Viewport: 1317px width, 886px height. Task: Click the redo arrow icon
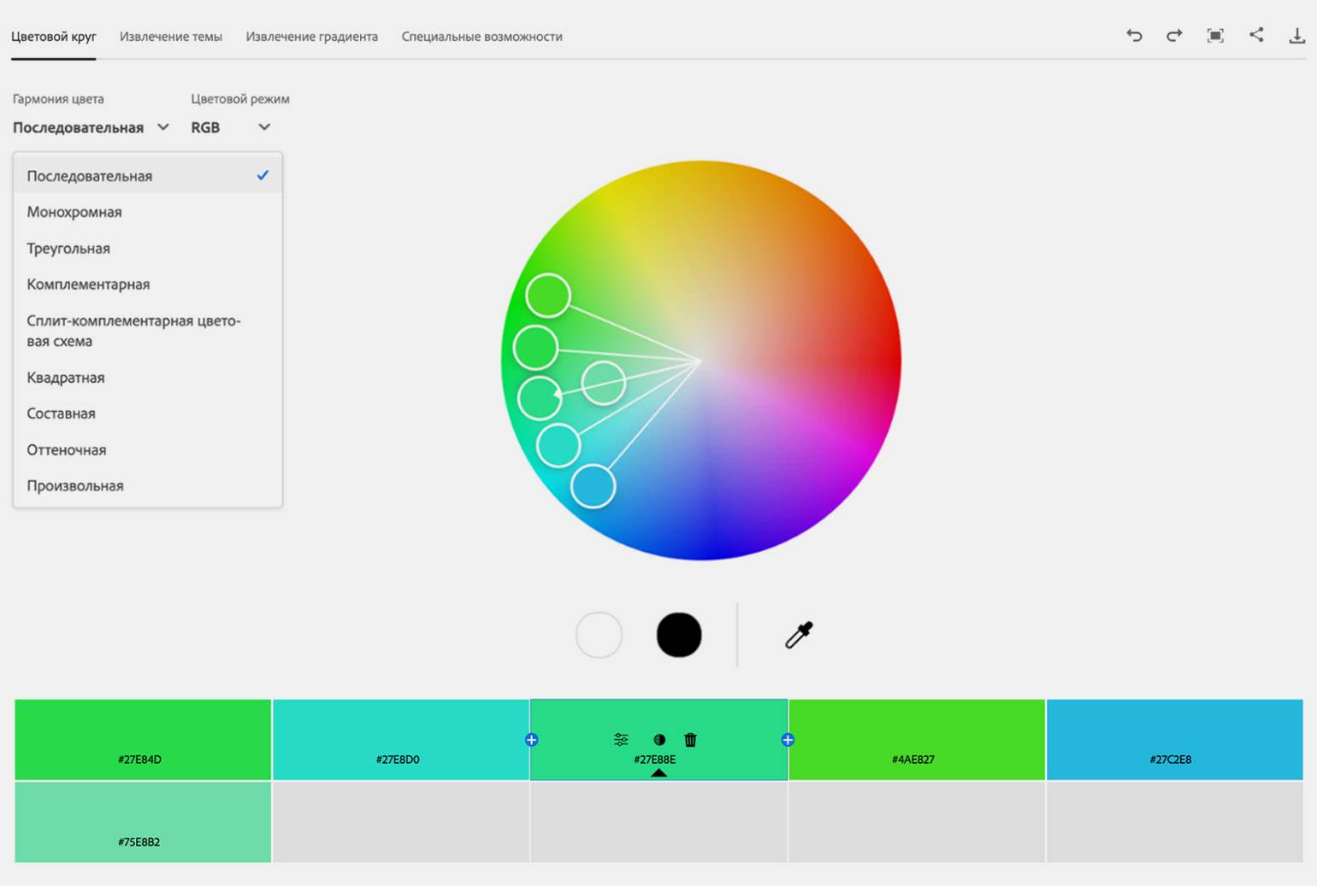pos(1174,35)
